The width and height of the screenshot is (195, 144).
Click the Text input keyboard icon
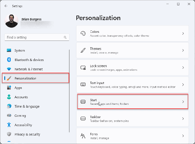coord(83,85)
